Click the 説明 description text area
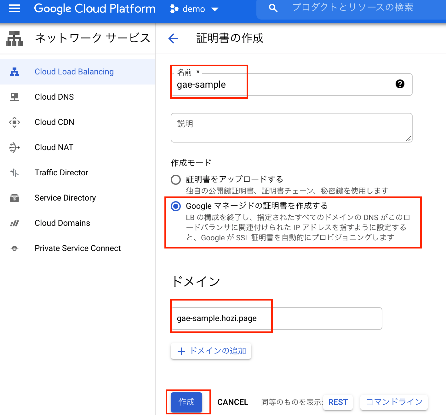446x415 pixels. [x=292, y=128]
